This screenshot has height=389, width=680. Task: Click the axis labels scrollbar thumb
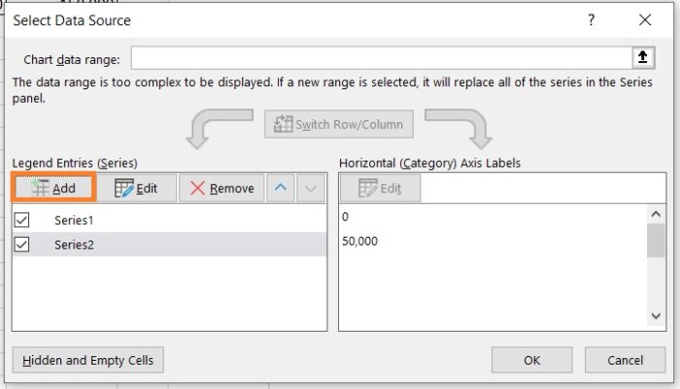pyautogui.click(x=657, y=239)
